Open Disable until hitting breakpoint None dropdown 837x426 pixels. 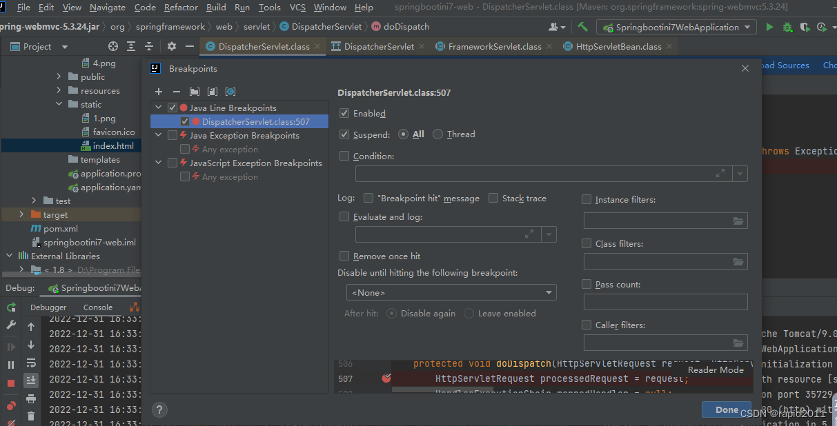click(x=451, y=292)
